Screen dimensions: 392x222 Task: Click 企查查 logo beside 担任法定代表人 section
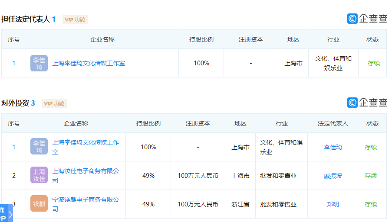coord(367,19)
